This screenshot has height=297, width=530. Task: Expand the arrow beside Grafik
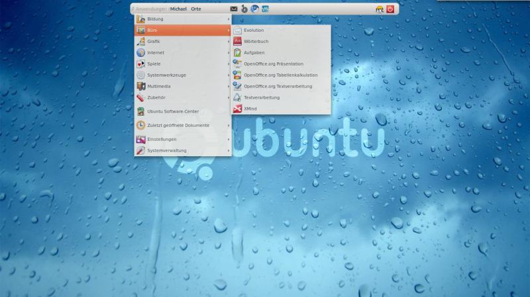tap(229, 42)
